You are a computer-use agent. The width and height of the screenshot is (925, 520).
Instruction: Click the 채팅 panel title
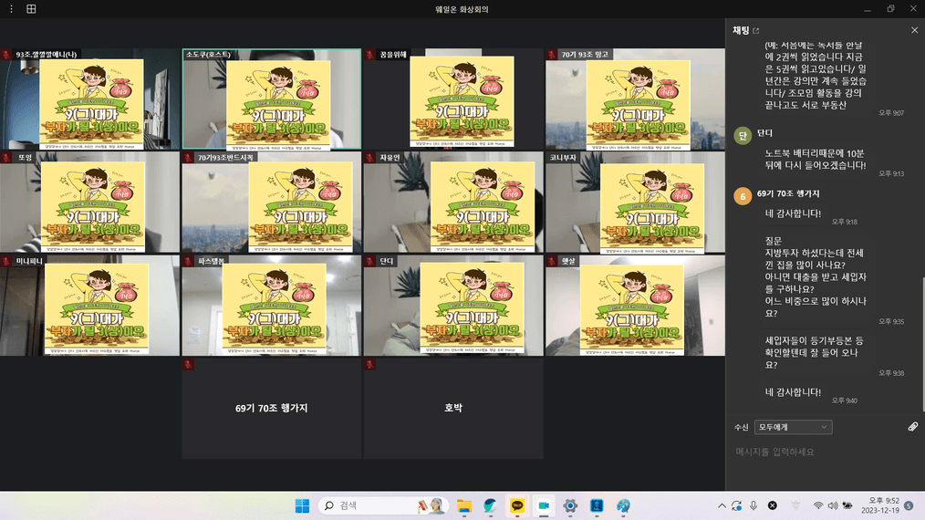[741, 30]
